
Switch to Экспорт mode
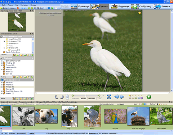pos(162,7)
